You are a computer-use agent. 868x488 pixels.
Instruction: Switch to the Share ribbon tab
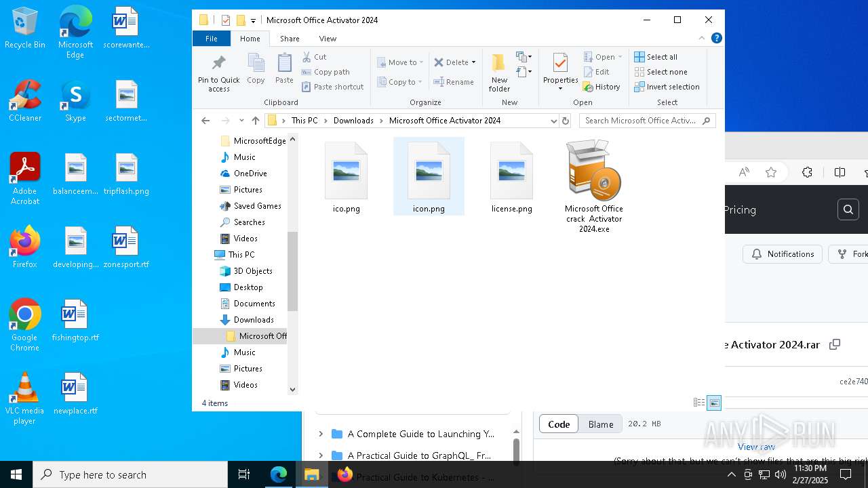(290, 39)
